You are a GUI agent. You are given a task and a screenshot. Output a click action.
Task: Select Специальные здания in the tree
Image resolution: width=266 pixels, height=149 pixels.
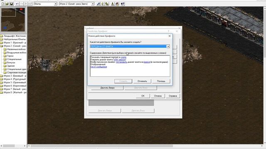17,69
